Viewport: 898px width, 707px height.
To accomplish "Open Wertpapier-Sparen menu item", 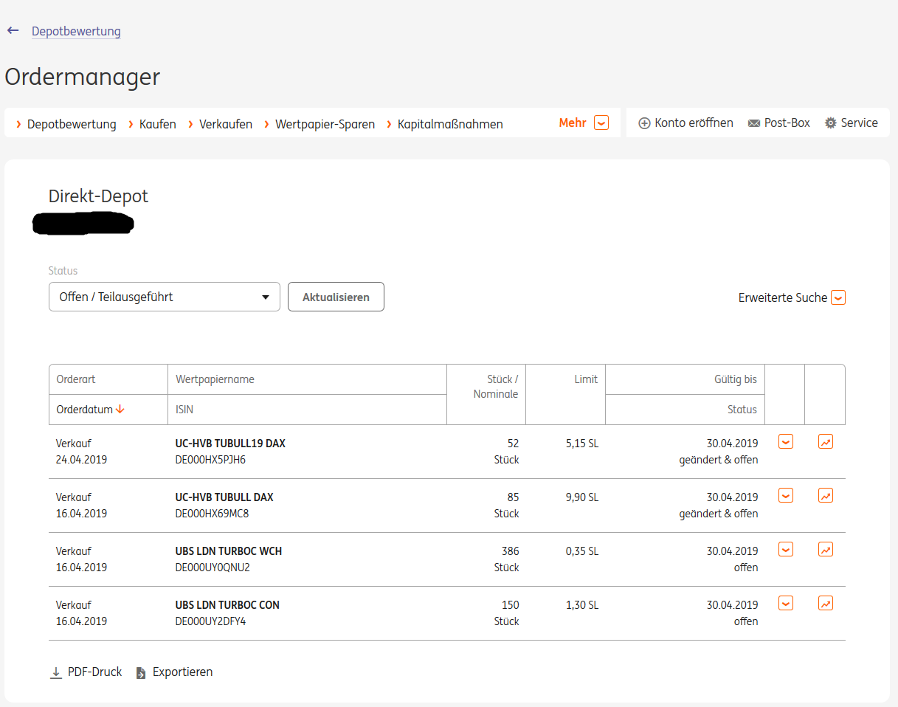I will (325, 124).
